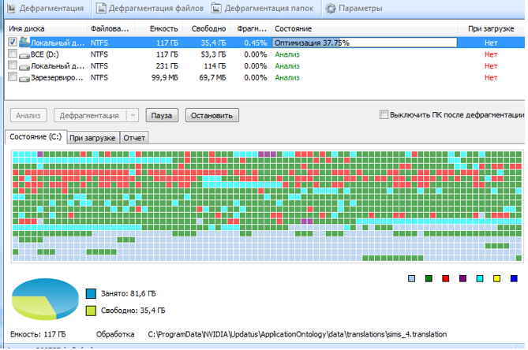The height and width of the screenshot is (350, 528).
Task: Select the Зарезервиро... drive row
Action: pyautogui.click(x=265, y=78)
